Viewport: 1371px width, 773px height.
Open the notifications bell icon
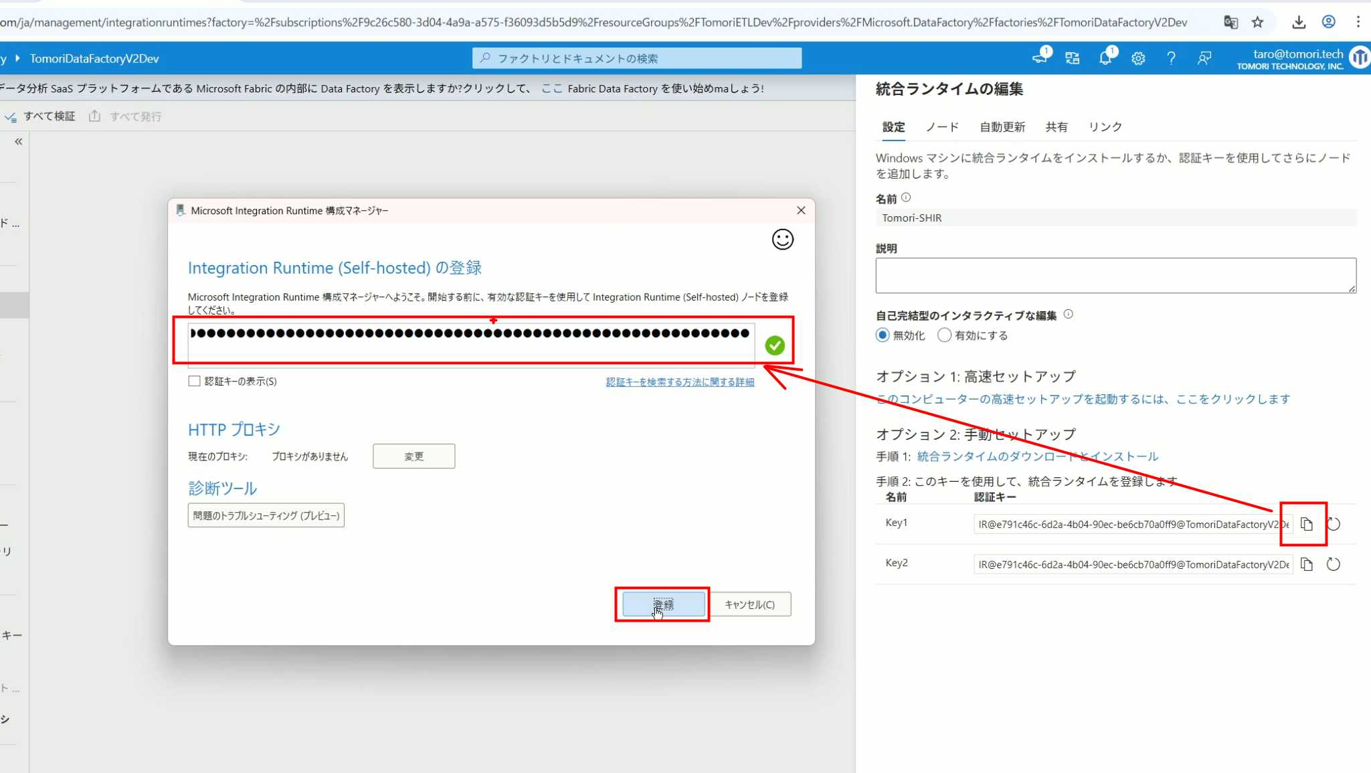pos(1105,58)
